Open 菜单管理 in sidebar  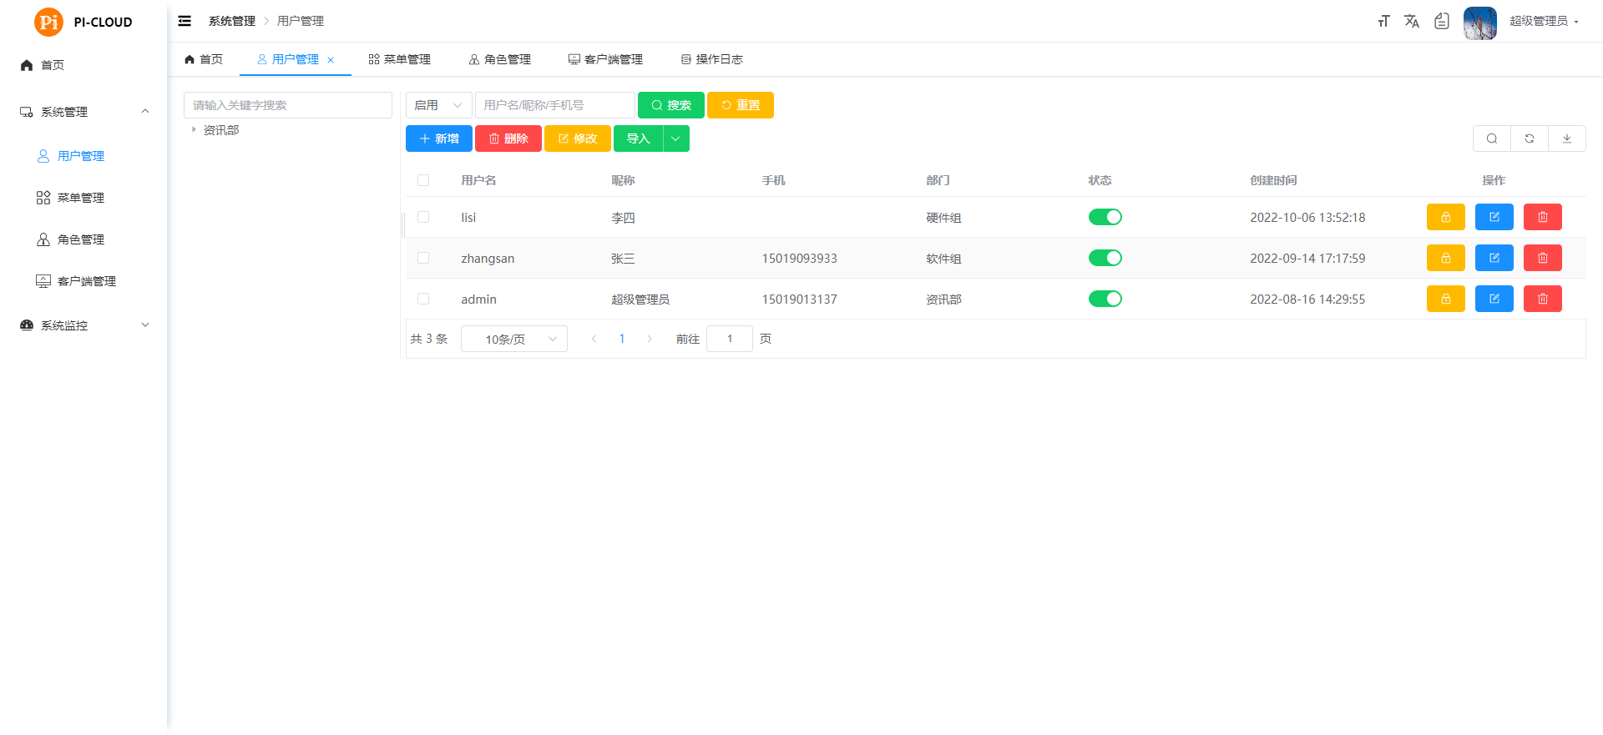click(x=83, y=198)
